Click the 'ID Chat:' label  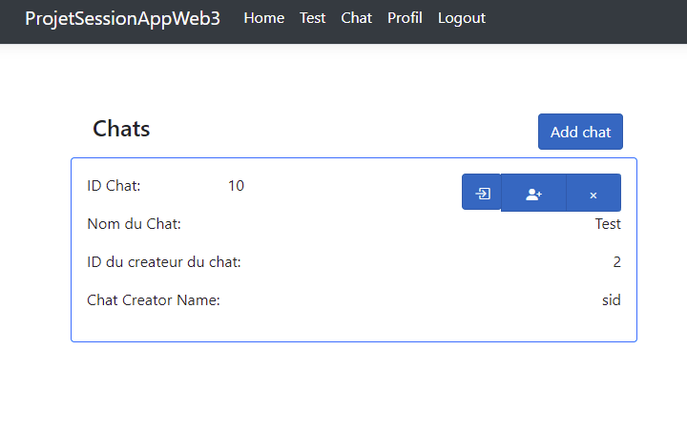pos(114,186)
